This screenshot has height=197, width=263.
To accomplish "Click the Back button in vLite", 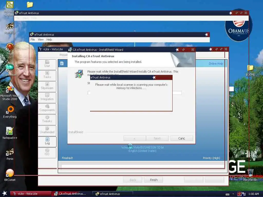I will (133, 180).
